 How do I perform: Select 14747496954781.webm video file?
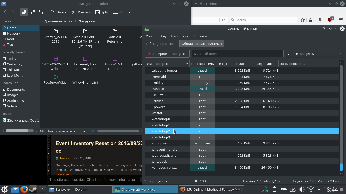pos(56,63)
